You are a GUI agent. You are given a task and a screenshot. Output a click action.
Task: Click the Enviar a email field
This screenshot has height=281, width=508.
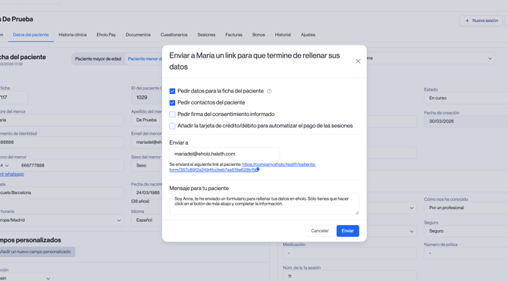click(x=224, y=154)
